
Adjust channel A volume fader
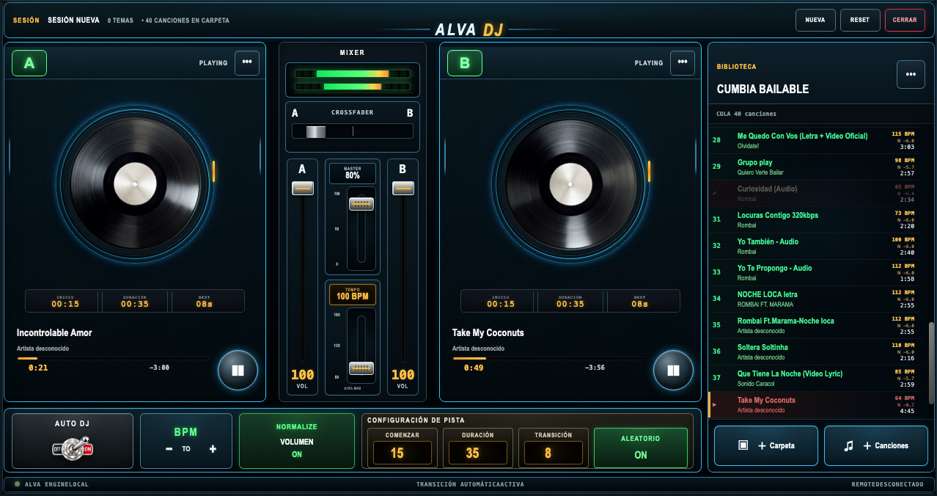coord(302,189)
